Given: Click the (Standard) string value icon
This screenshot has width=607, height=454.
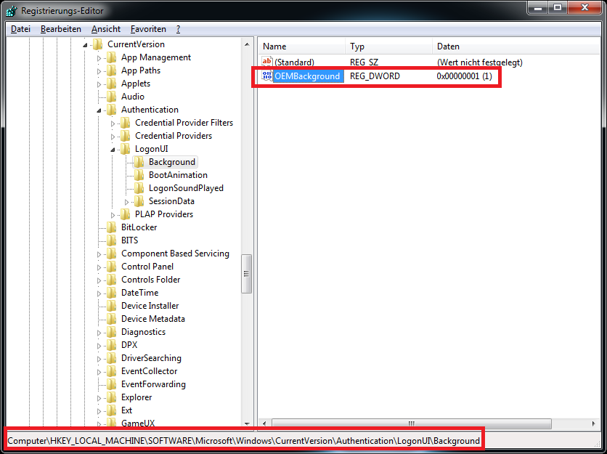Looking at the screenshot, I should tap(267, 62).
